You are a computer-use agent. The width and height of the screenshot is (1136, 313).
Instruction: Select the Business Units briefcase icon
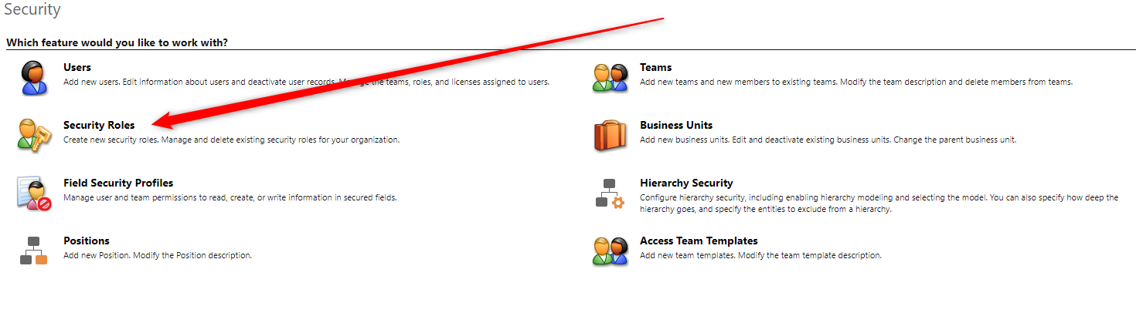610,135
